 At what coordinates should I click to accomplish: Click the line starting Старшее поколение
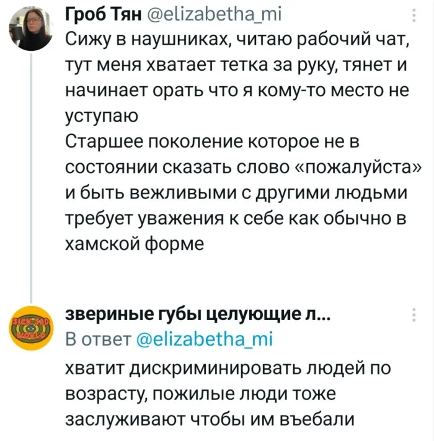212,143
